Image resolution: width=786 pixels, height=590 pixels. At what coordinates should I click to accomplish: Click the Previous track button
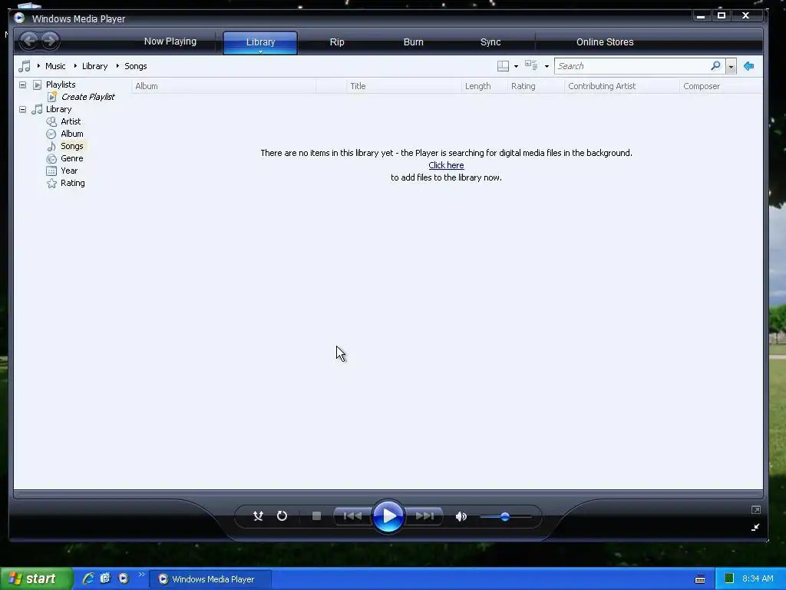tap(353, 515)
